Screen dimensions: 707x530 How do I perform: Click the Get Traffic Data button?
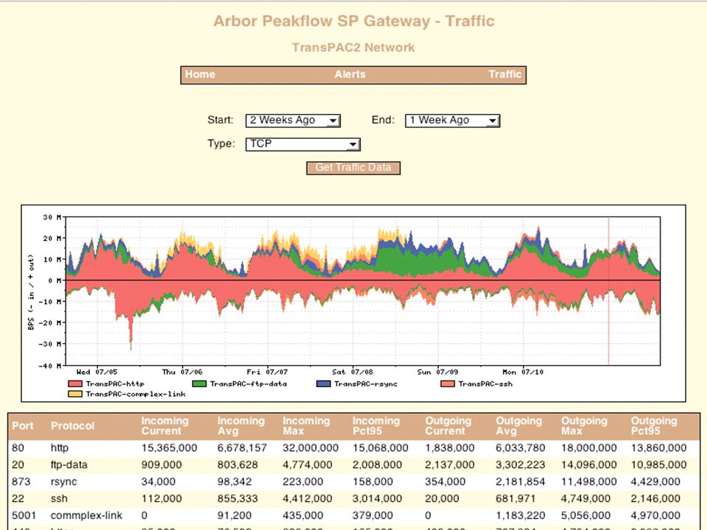click(353, 168)
